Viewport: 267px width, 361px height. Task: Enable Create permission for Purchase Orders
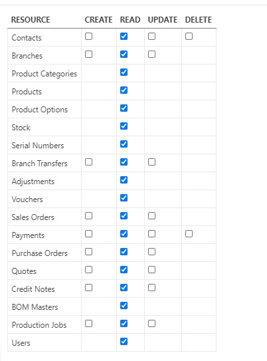coord(88,252)
